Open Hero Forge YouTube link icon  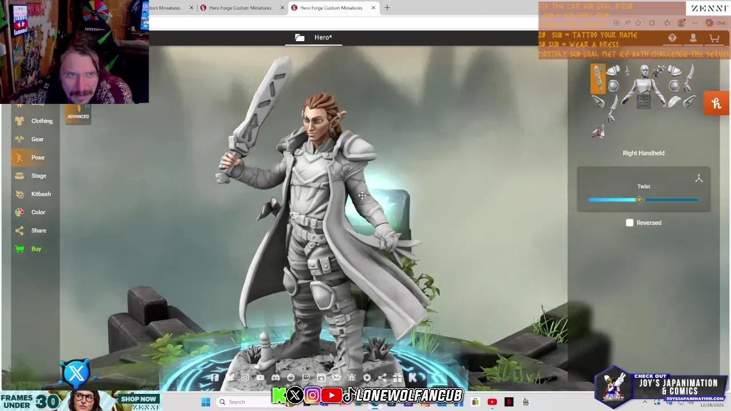[x=260, y=377]
